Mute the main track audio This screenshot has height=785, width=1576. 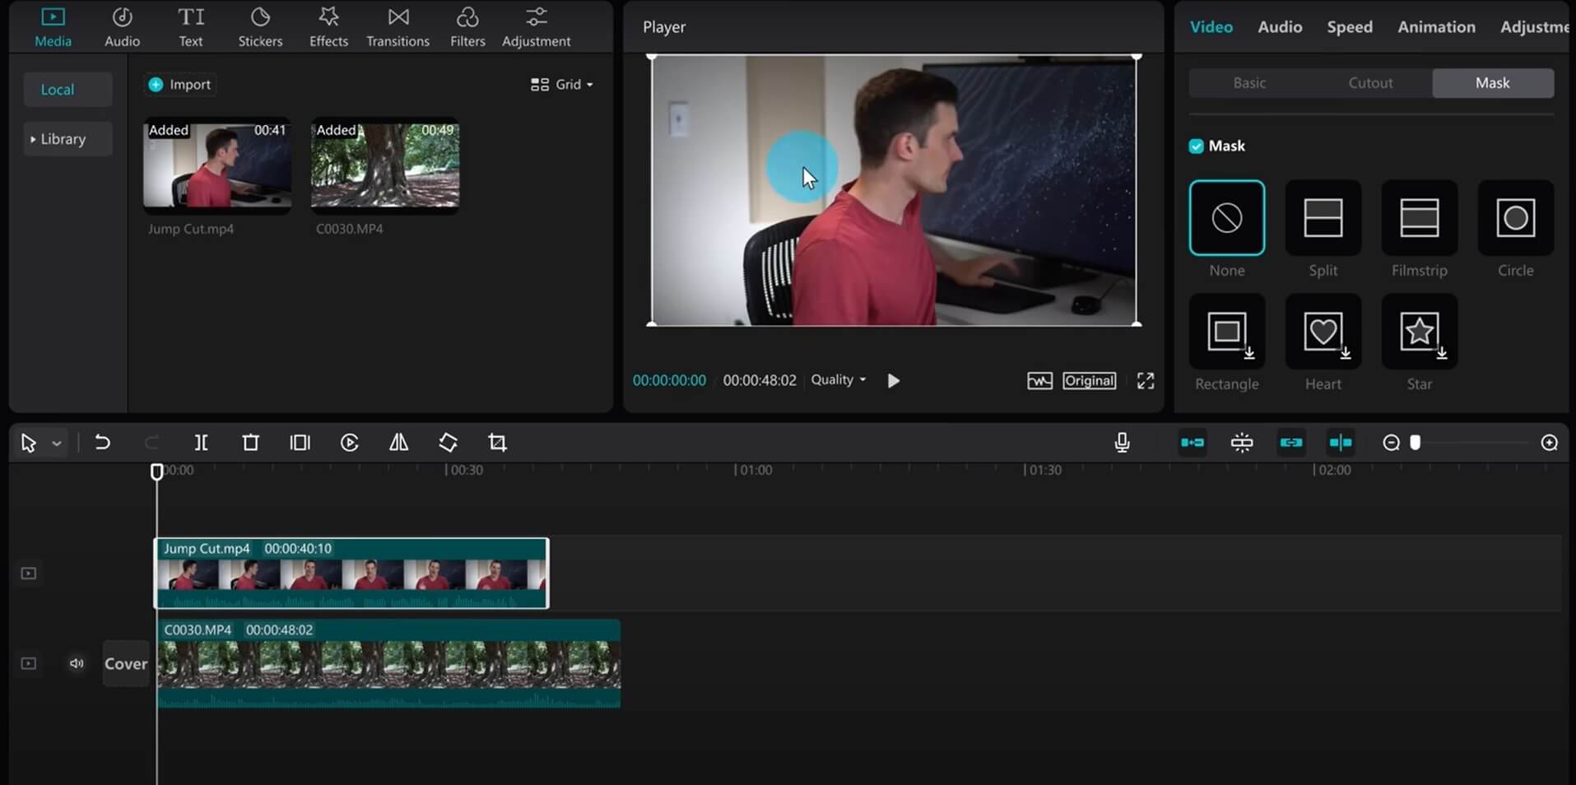77,663
